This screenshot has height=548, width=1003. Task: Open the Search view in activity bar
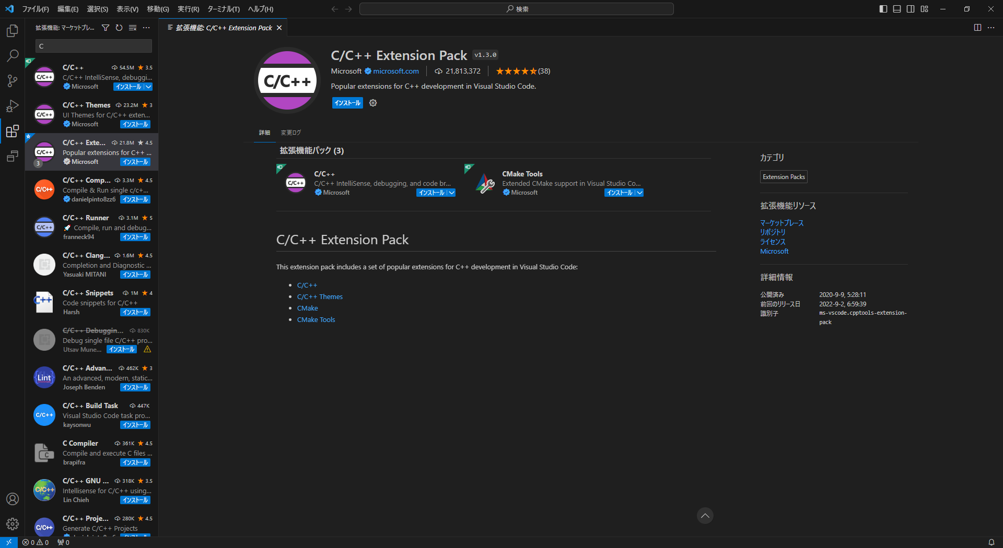[x=13, y=56]
